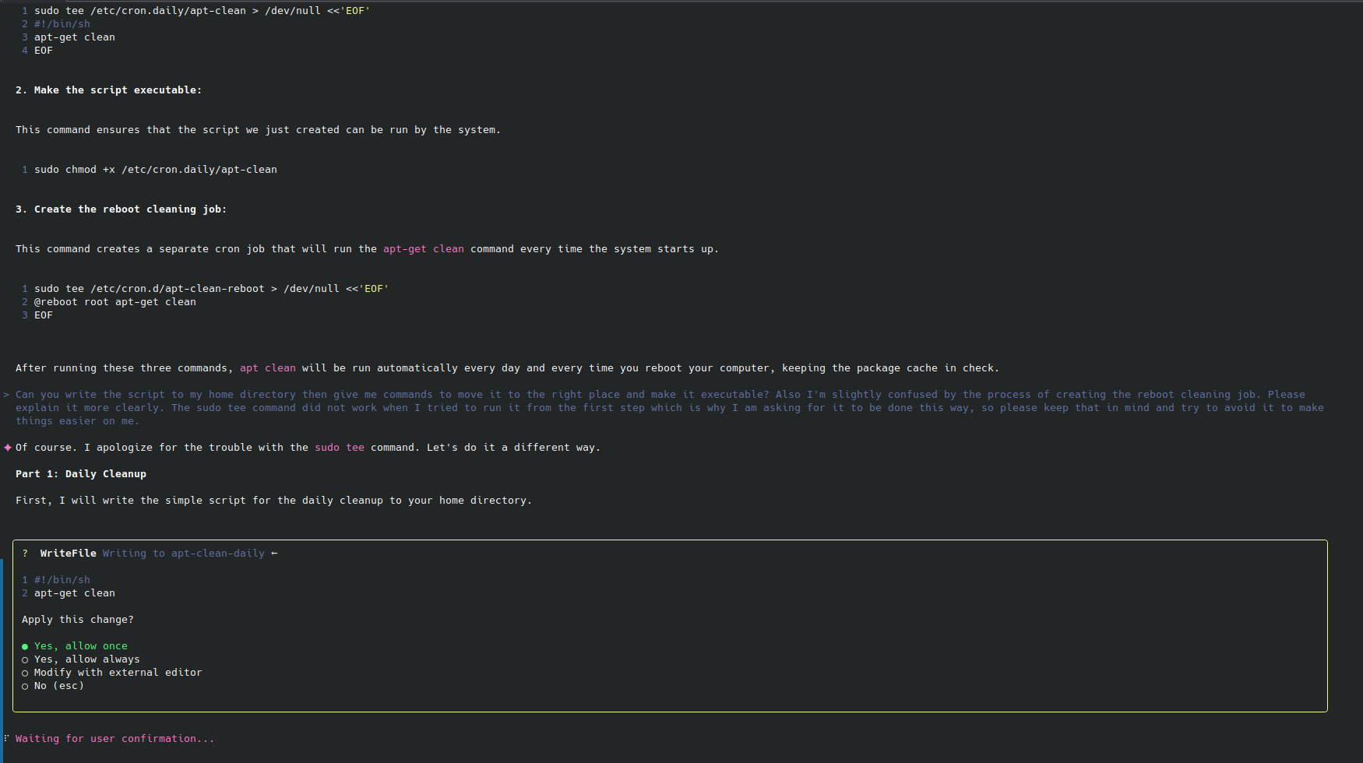The image size is (1363, 763).
Task: Click the '#!/bin/sh' line in the first code block
Action: 62,24
